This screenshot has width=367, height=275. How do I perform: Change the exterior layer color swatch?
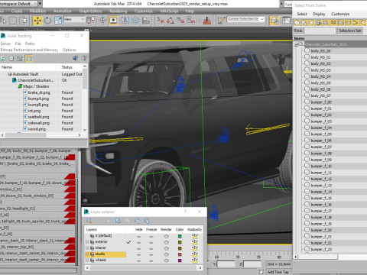(x=180, y=242)
